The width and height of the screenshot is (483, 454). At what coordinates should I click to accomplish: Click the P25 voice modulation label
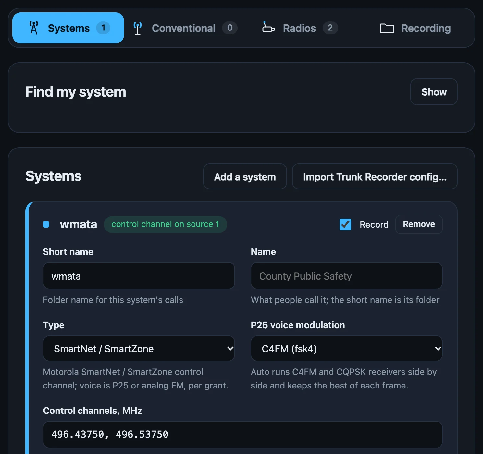(298, 325)
